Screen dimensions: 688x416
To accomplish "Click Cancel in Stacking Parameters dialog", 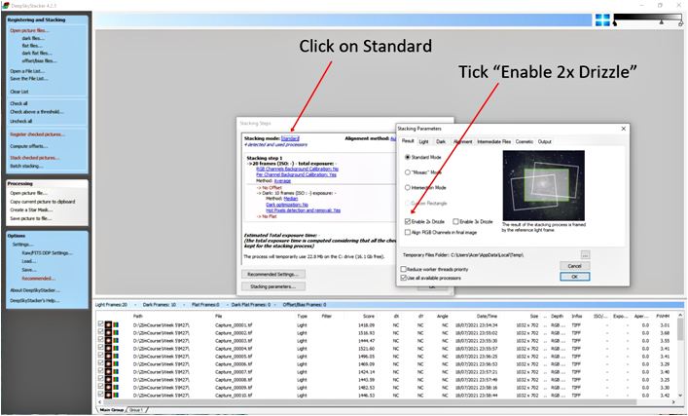I will click(x=575, y=266).
